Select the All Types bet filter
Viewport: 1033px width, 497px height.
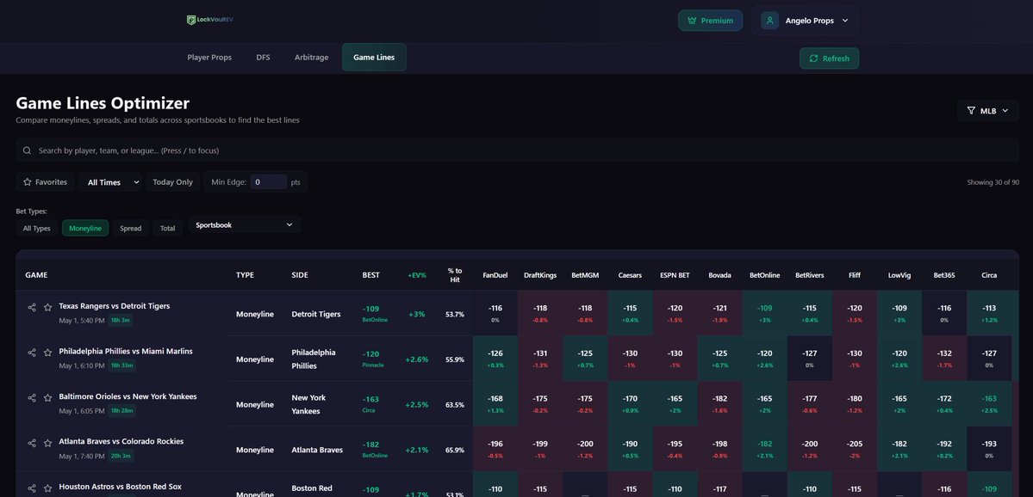(37, 228)
